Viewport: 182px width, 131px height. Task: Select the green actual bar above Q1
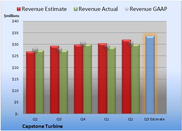[x=111, y=80]
